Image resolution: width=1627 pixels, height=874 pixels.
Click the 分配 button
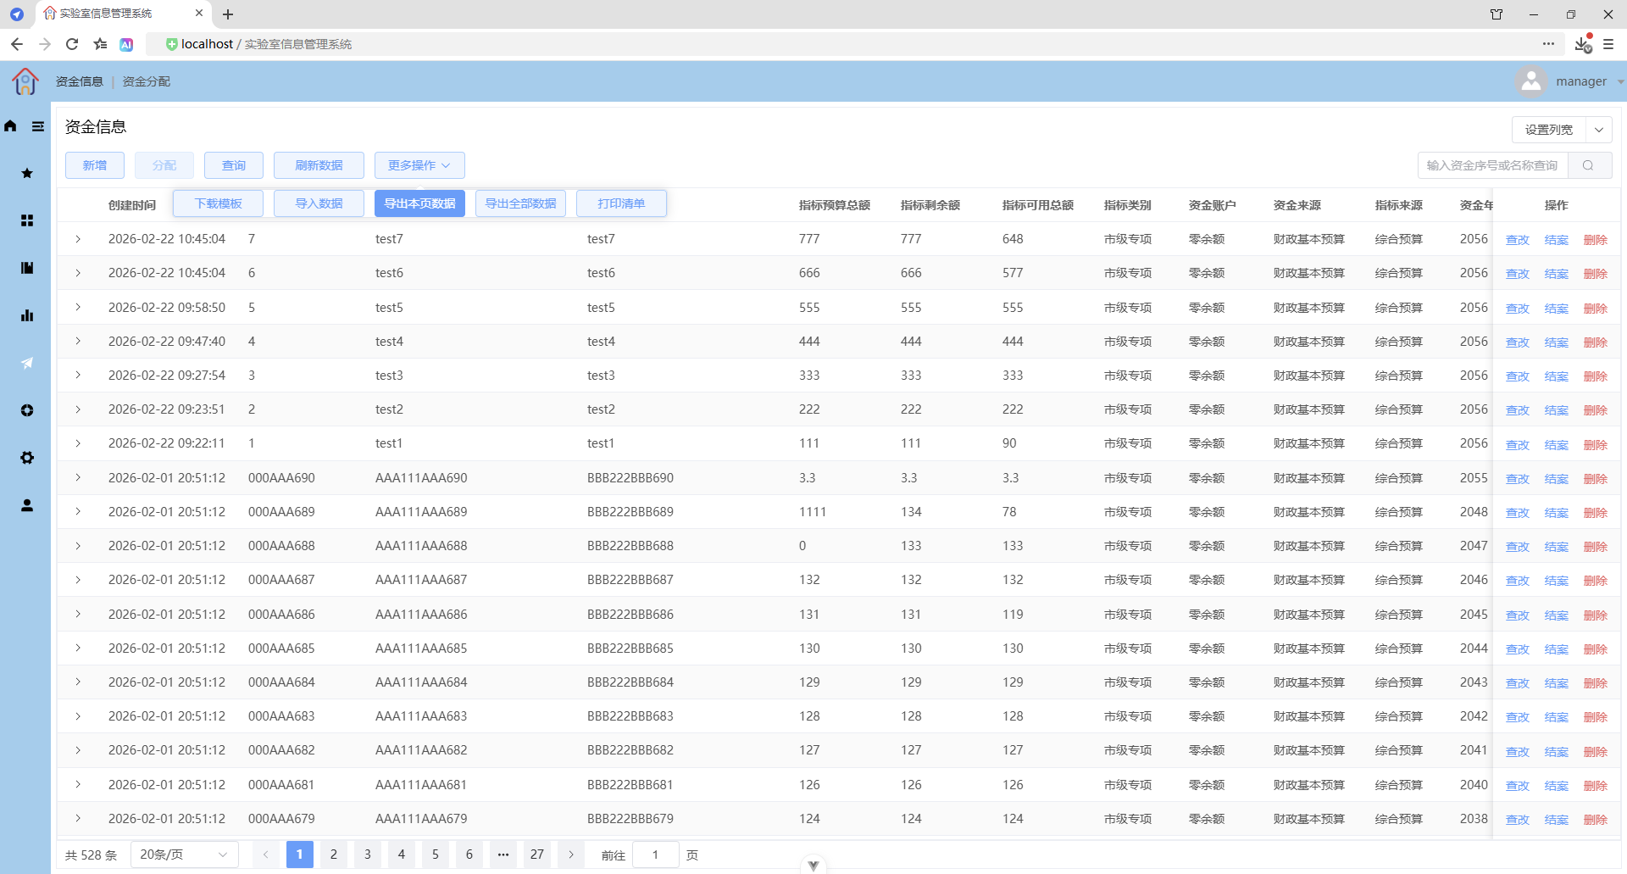pyautogui.click(x=164, y=165)
